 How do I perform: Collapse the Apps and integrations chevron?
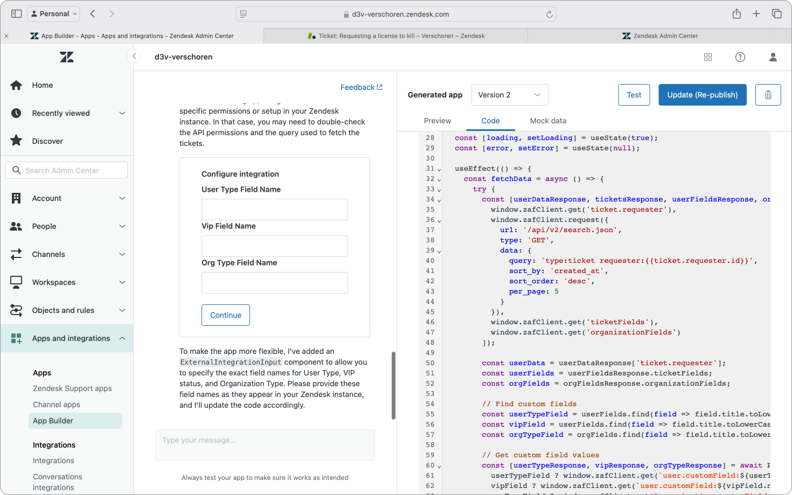point(122,338)
